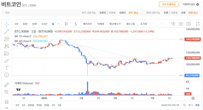This screenshot has height=110, width=203.
Task: Enter fullscreen chart mode
Action: 198,24
